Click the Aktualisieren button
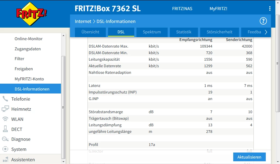The image size is (280, 164). tap(249, 157)
